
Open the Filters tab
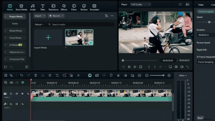pos(74,8)
